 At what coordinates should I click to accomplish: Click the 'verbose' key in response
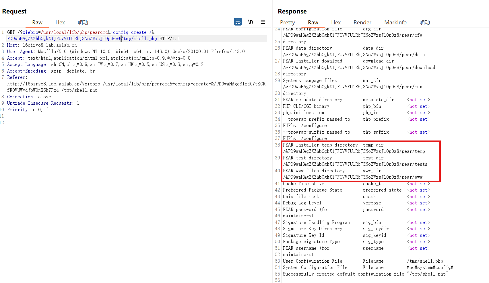click(372, 203)
